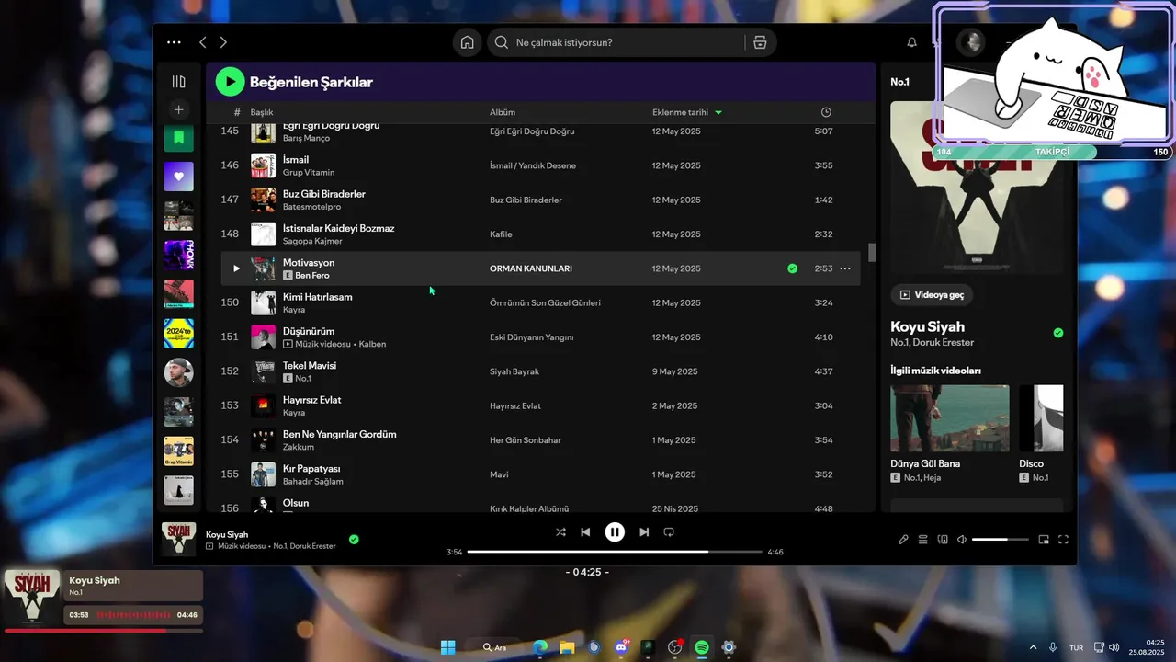Image resolution: width=1176 pixels, height=662 pixels.
Task: Open the Spotify Home button
Action: click(468, 42)
